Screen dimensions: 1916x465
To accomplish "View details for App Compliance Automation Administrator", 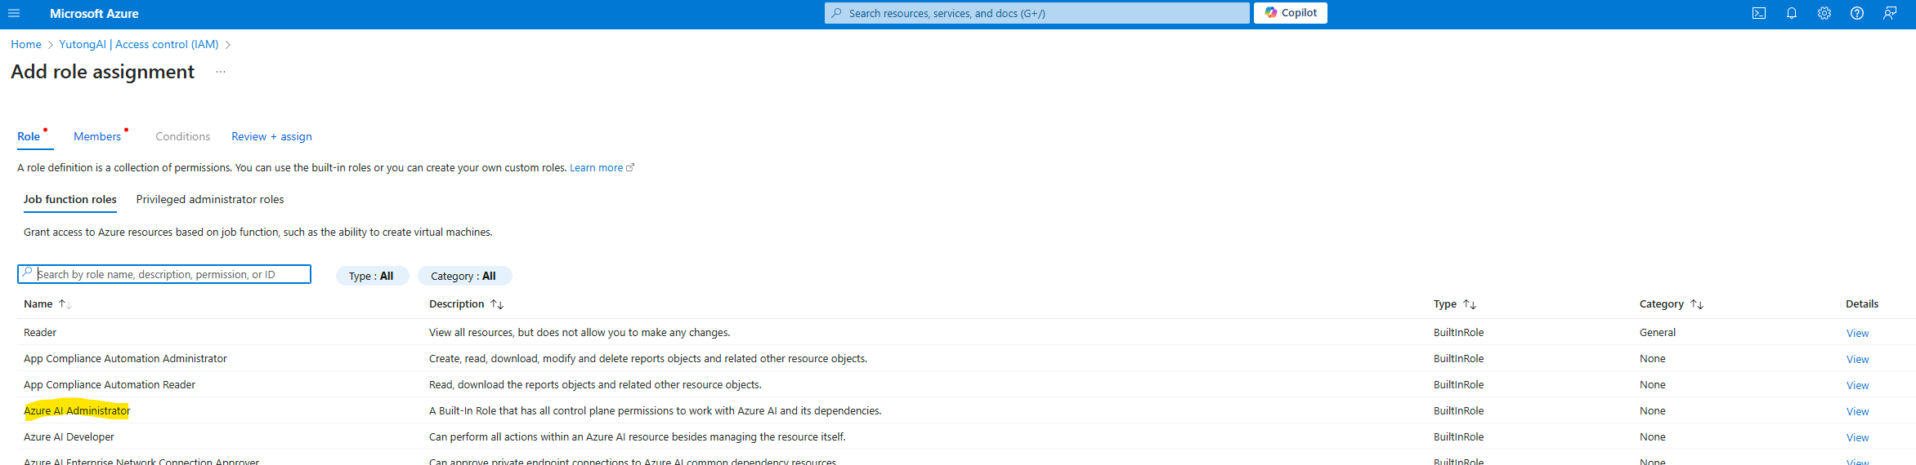I will point(1857,359).
